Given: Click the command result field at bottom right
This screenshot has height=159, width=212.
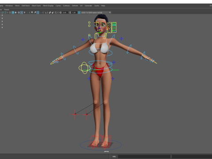Looking at the screenshot, I should pyautogui.click(x=192, y=156).
